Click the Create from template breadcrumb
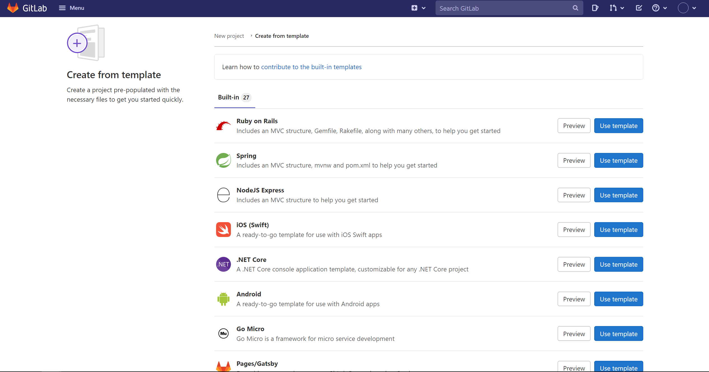This screenshot has width=709, height=372. (x=282, y=36)
